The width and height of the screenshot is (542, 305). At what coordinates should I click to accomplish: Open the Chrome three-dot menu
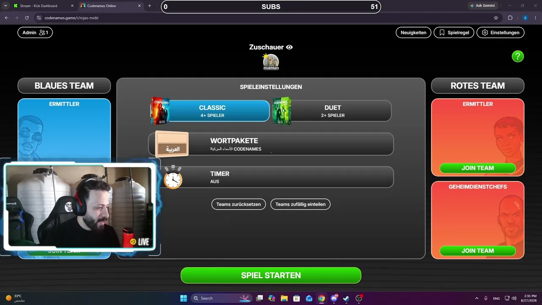click(x=536, y=18)
